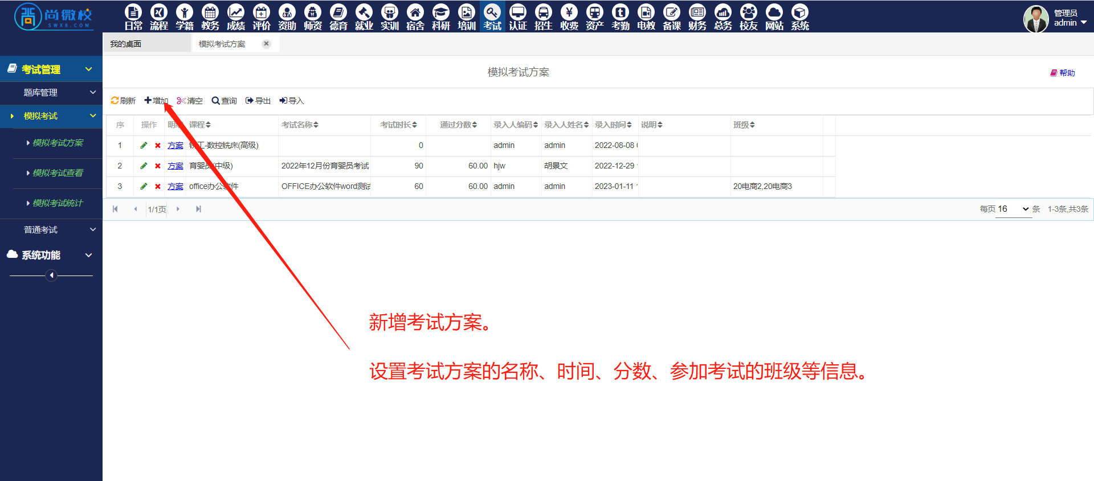Open the 培训 module icon
This screenshot has height=481, width=1094.
pyautogui.click(x=467, y=17)
